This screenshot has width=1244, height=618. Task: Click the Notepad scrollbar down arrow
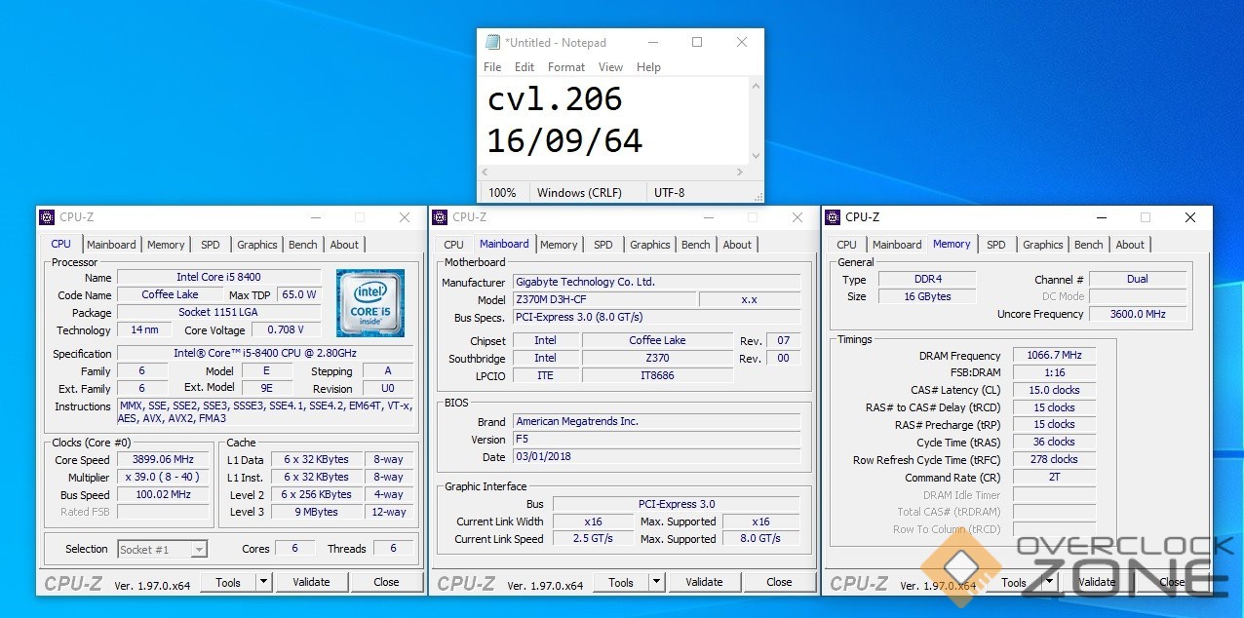pyautogui.click(x=756, y=156)
